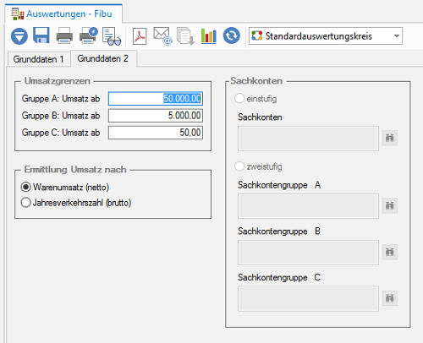Click the 'Gruppe B: Umsatz ab' label
The image size is (423, 343).
pos(61,116)
